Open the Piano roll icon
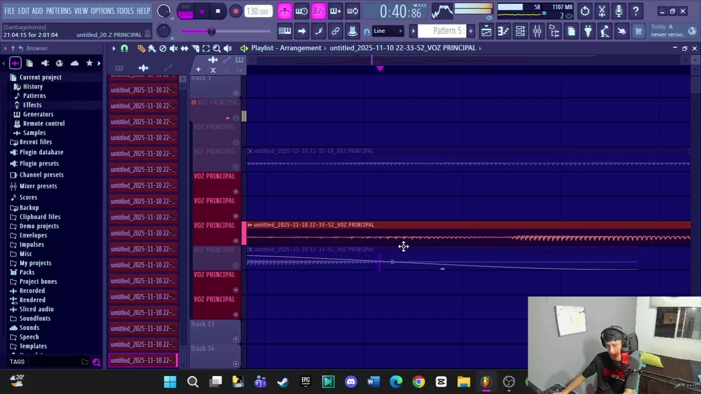The height and width of the screenshot is (394, 701). point(504,31)
